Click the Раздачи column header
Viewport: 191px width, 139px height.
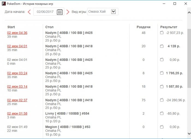[x=144, y=27]
